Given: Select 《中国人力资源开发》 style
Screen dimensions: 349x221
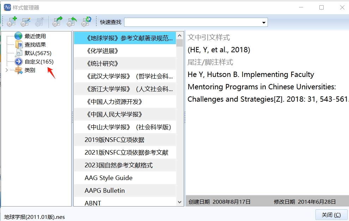Looking at the screenshot, I should [x=125, y=102].
